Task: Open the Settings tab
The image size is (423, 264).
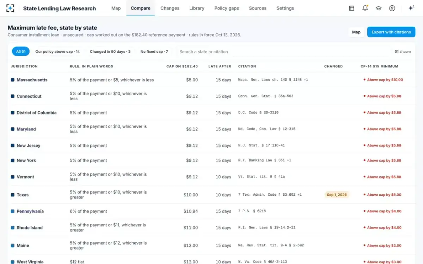Action: (285, 8)
